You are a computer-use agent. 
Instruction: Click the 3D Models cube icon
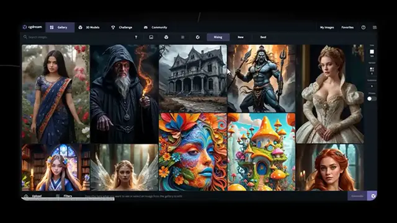[80, 27]
